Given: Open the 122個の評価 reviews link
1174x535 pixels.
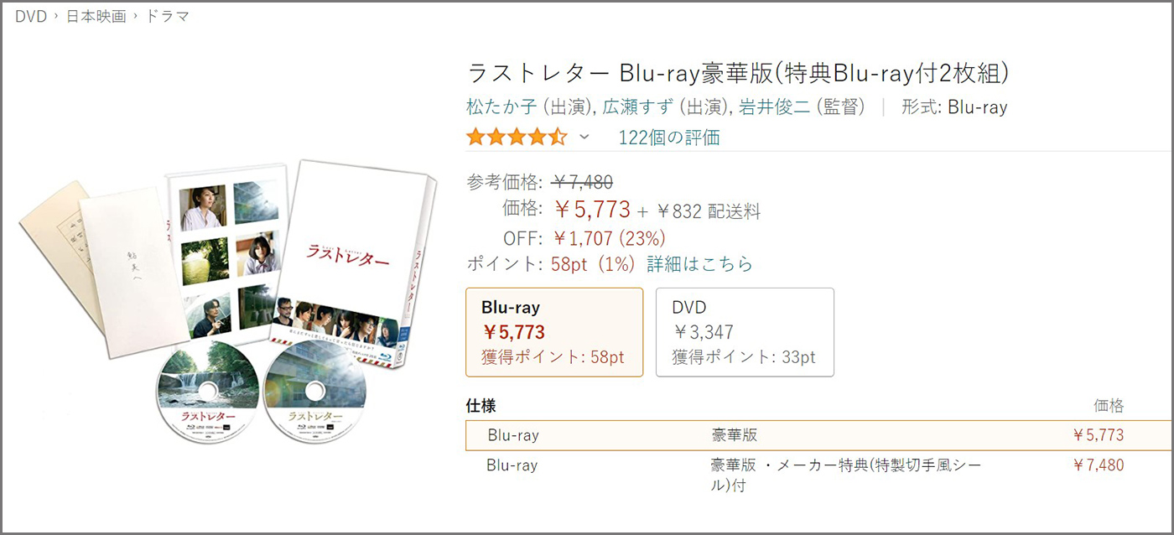Looking at the screenshot, I should (x=669, y=138).
